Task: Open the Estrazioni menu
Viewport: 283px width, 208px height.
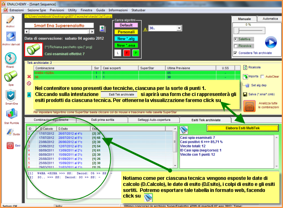Action: (16, 10)
